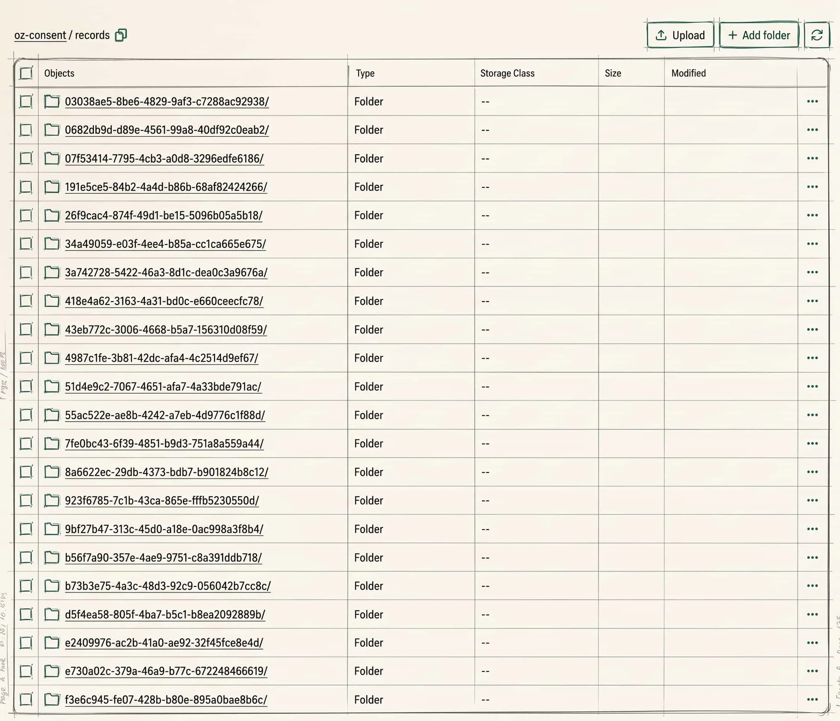Open three-dot actions for 8a6622ec-29db-4373-bdb7-b901824b8c12/
840x721 pixels.
click(x=812, y=472)
